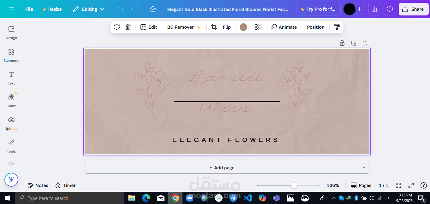Add collaborators with the plus icon
430x204 pixels.
tap(360, 9)
